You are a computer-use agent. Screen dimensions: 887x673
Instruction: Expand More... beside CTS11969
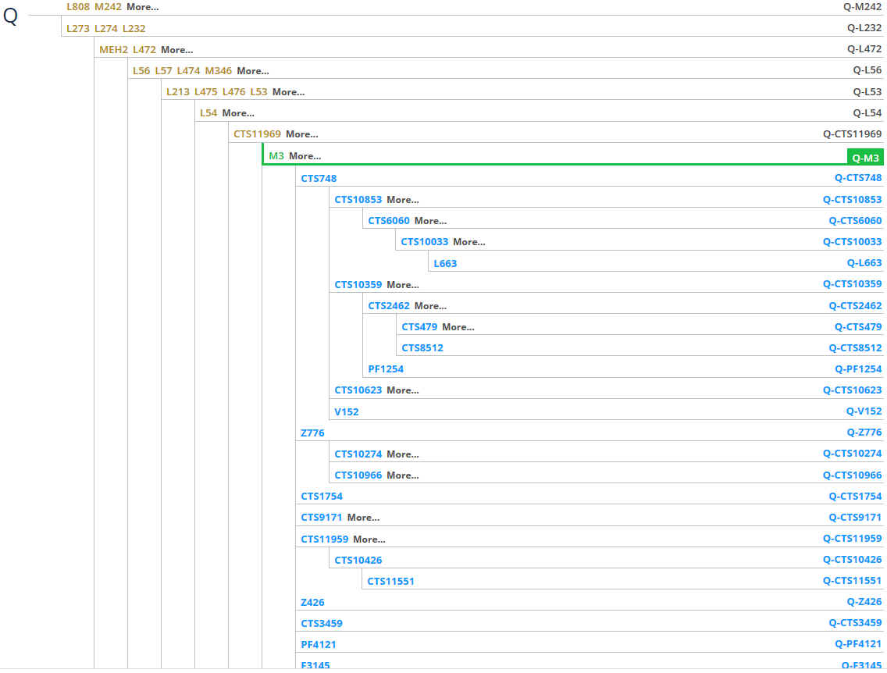(x=301, y=134)
